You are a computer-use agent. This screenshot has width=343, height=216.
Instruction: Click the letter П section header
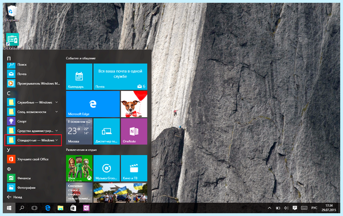click(9, 58)
